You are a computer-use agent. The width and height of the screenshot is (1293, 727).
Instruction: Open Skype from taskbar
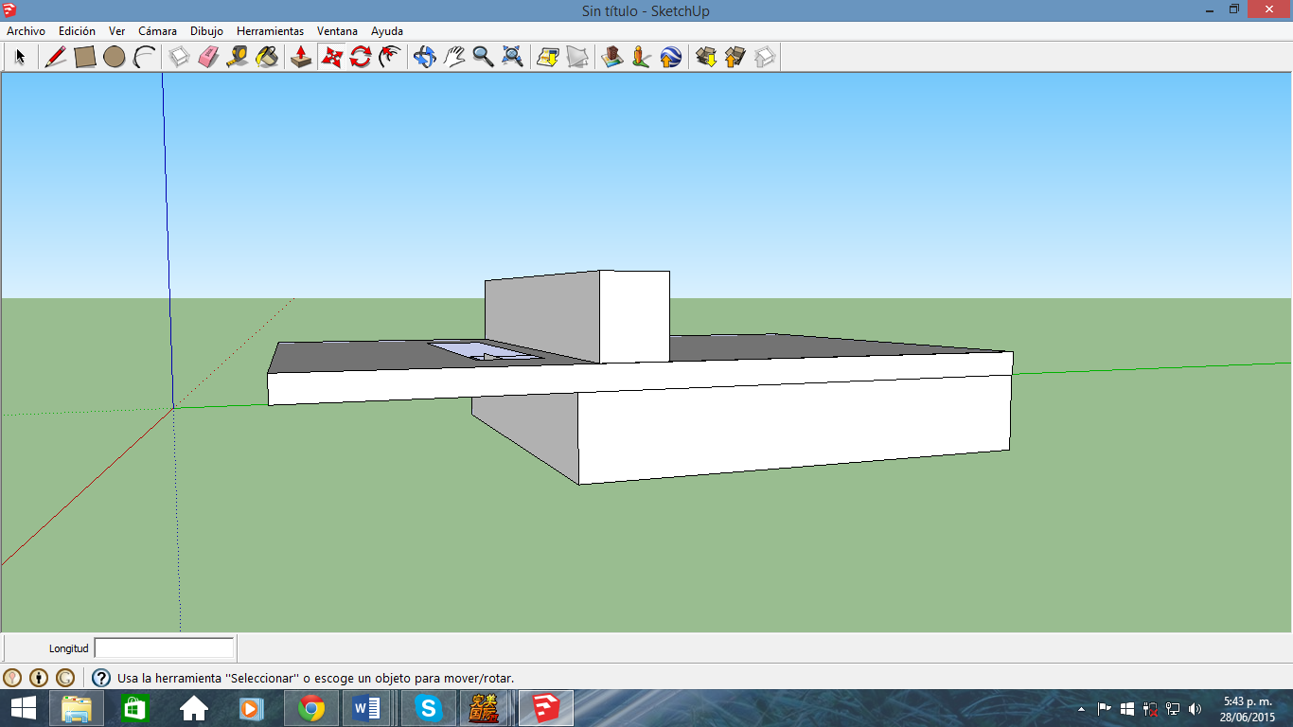(429, 708)
